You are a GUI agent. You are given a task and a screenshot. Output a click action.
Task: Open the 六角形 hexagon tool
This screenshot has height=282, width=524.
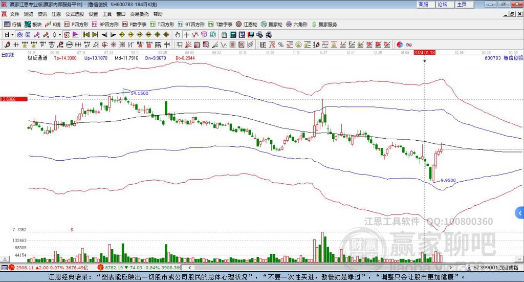coord(297,25)
